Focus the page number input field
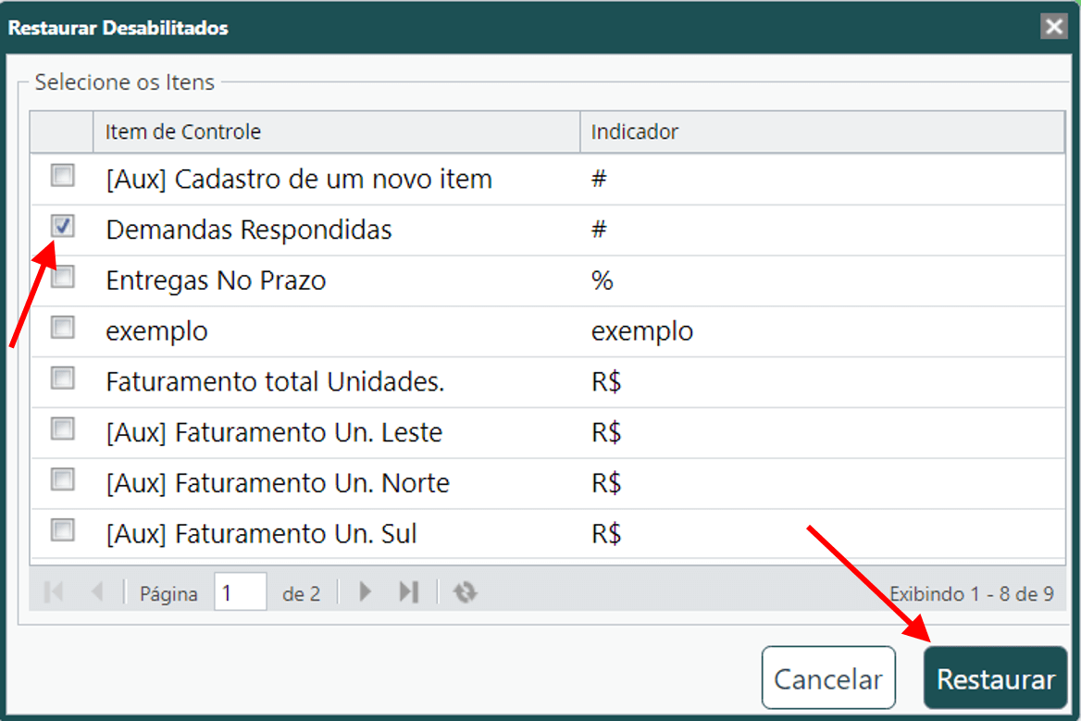 [240, 592]
